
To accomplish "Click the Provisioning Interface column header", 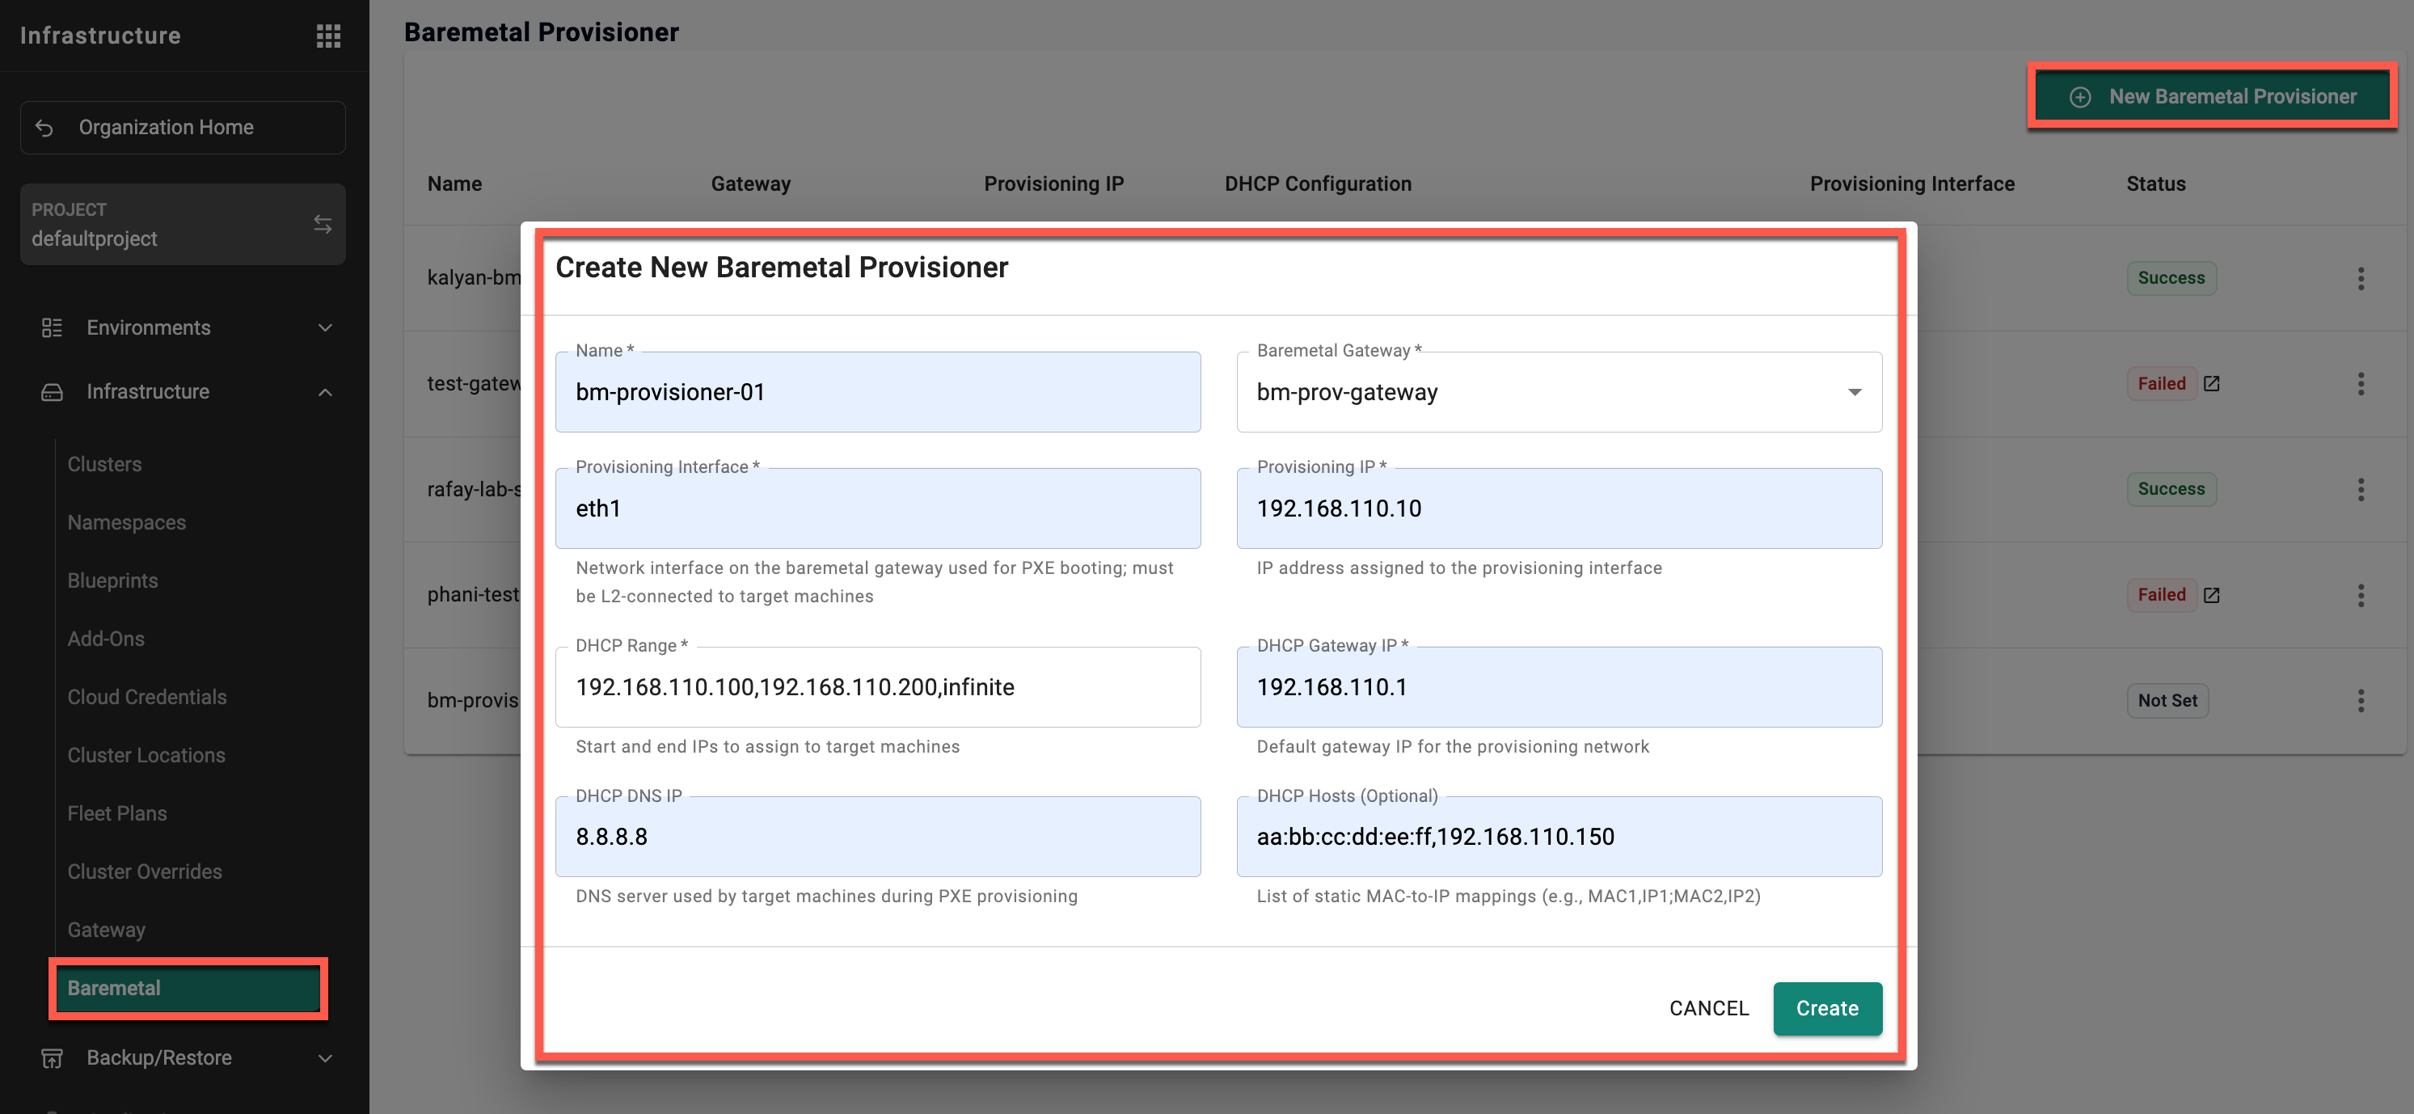I will pyautogui.click(x=1912, y=184).
